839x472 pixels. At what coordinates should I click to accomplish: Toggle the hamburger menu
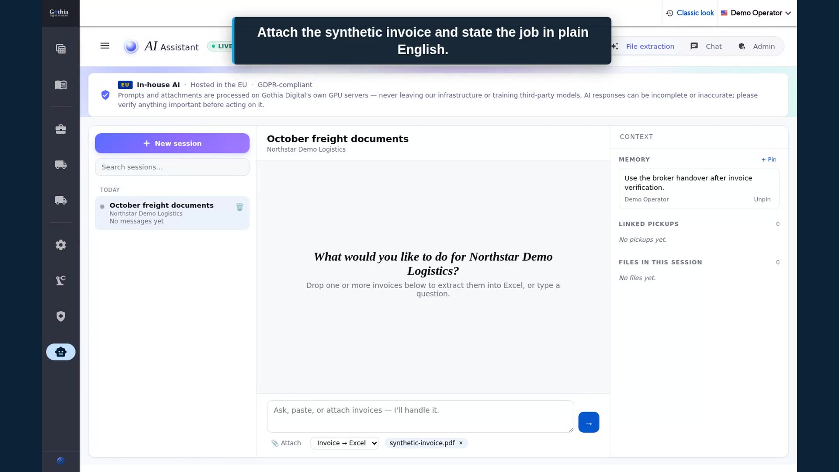tap(105, 46)
